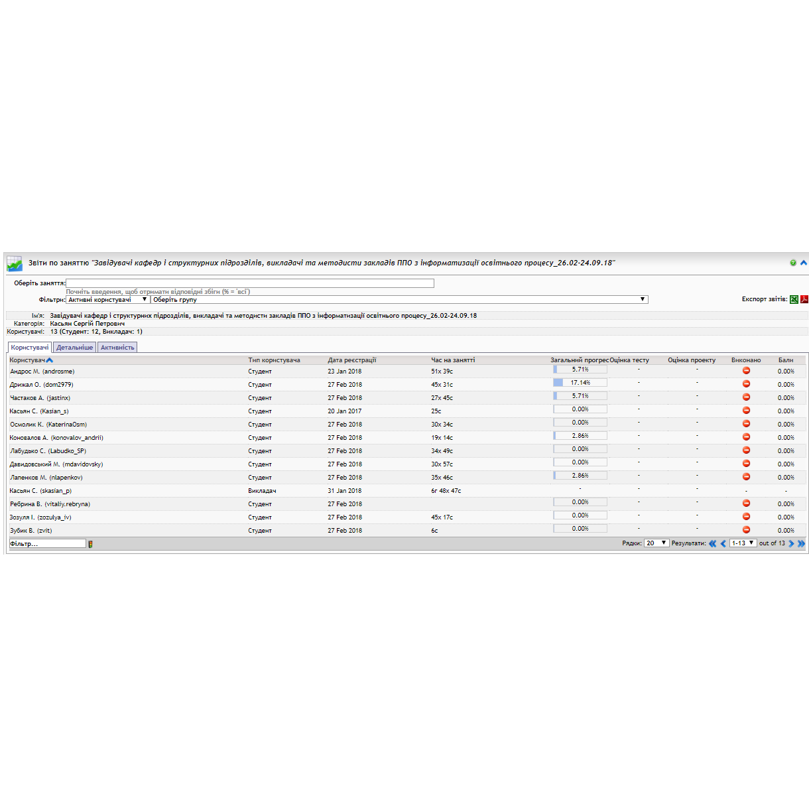Go to the last results page
The height and width of the screenshot is (812, 809).
point(801,543)
